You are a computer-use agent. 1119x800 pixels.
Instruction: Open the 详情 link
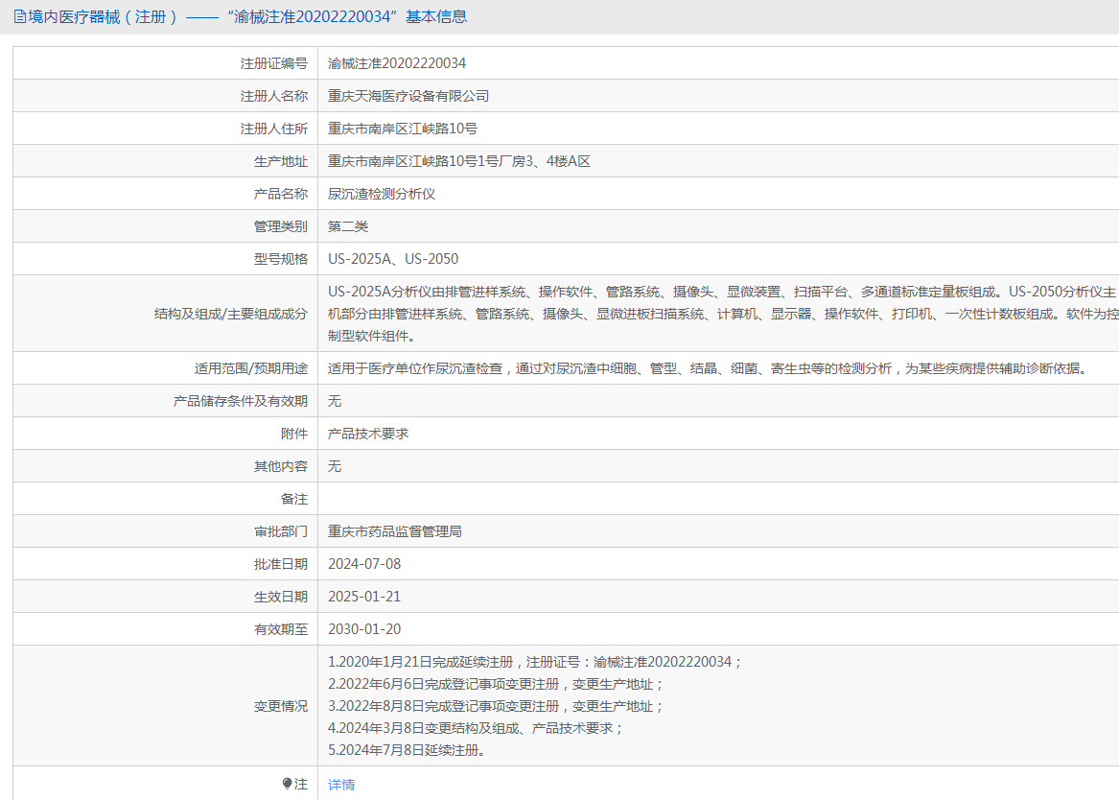click(x=341, y=785)
